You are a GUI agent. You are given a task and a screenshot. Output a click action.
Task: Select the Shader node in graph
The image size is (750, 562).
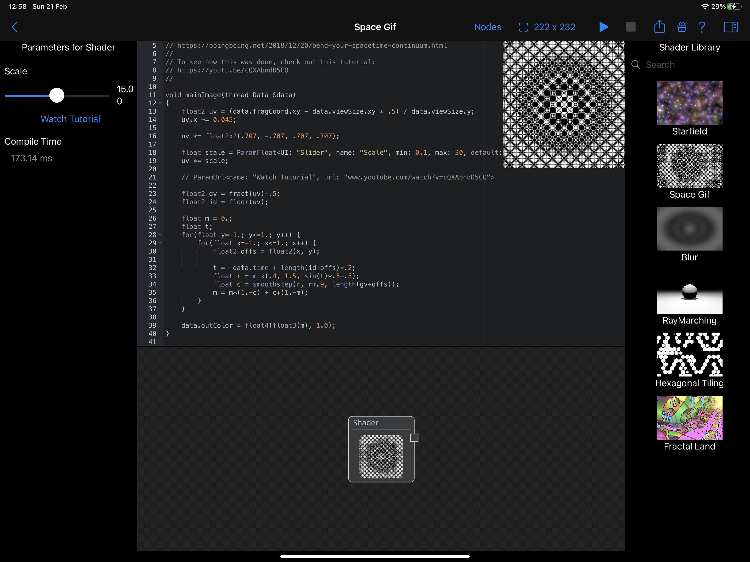(x=381, y=449)
